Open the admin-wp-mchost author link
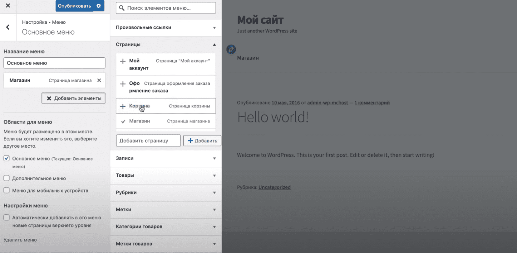 pos(327,103)
